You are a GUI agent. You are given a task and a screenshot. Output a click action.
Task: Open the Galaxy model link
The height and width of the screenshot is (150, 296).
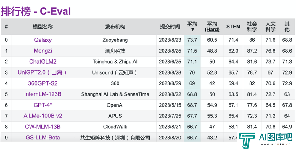tap(43, 40)
